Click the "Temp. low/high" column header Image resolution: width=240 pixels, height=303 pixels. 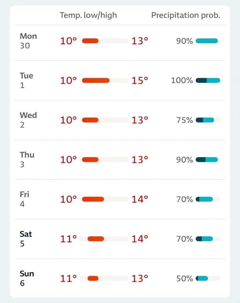pos(88,15)
